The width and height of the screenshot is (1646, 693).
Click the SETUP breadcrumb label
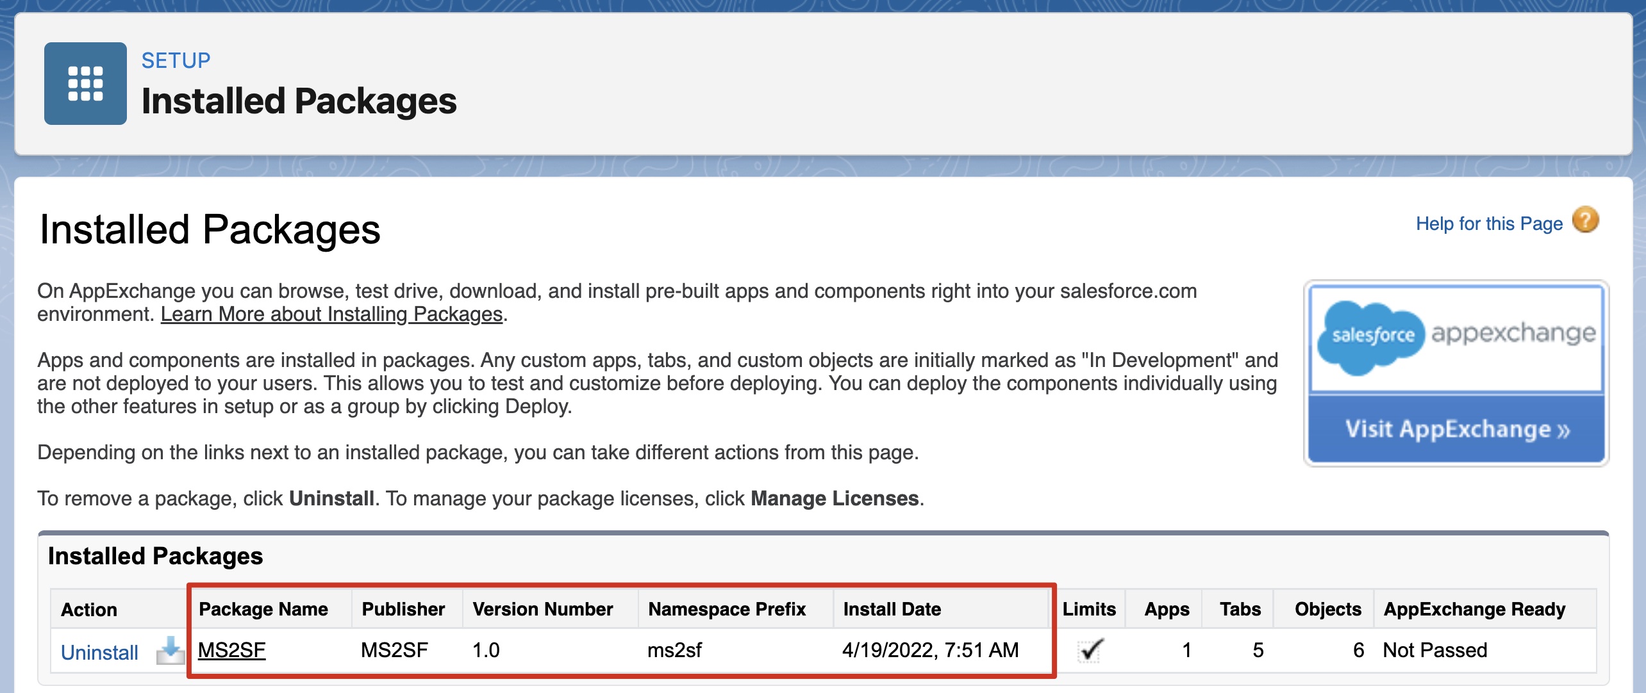click(176, 60)
